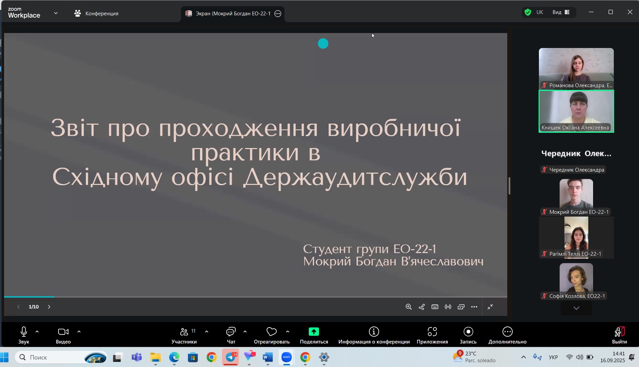Viewport: 639px width, 367px height.
Task: Exit fullscreen of shared screen
Action: pyautogui.click(x=490, y=307)
